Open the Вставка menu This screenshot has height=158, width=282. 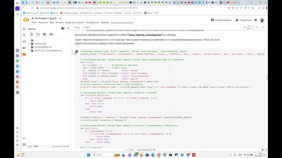pyautogui.click(x=59, y=22)
